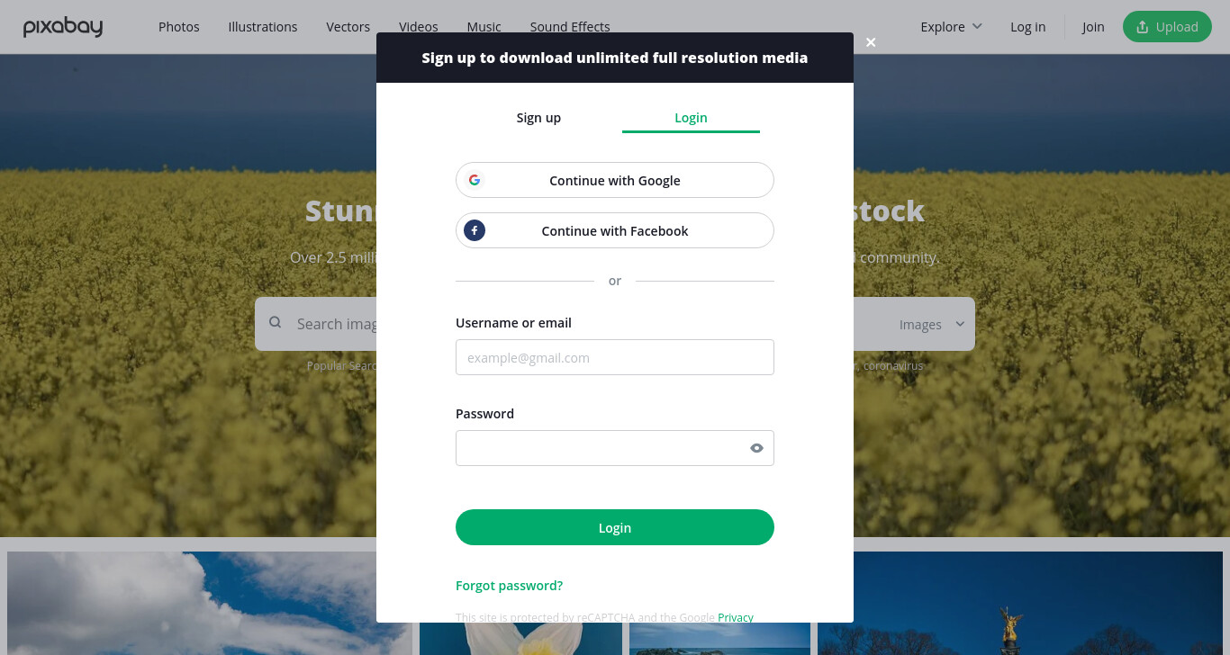
Task: Close the sign up dialog
Action: [x=871, y=42]
